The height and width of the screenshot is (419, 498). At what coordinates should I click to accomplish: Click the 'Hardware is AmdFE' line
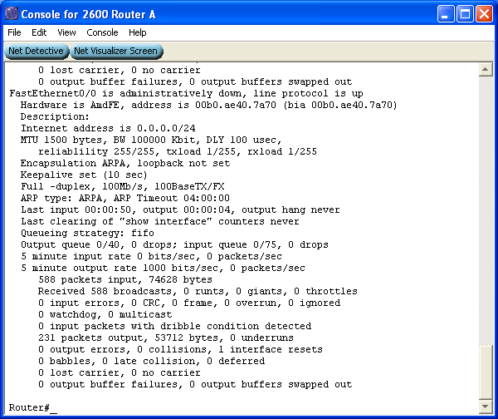(x=208, y=105)
